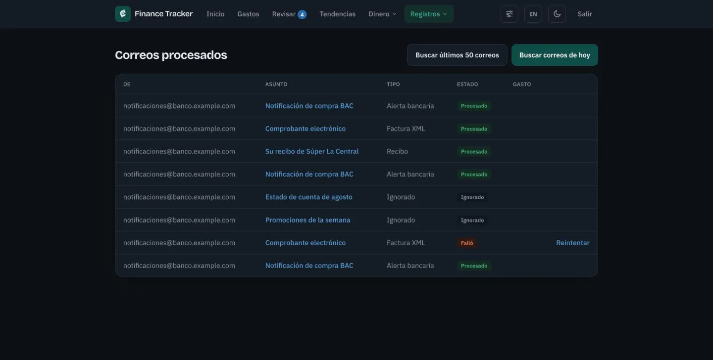The image size is (713, 360).
Task: Open the Tendencias page
Action: click(x=338, y=14)
